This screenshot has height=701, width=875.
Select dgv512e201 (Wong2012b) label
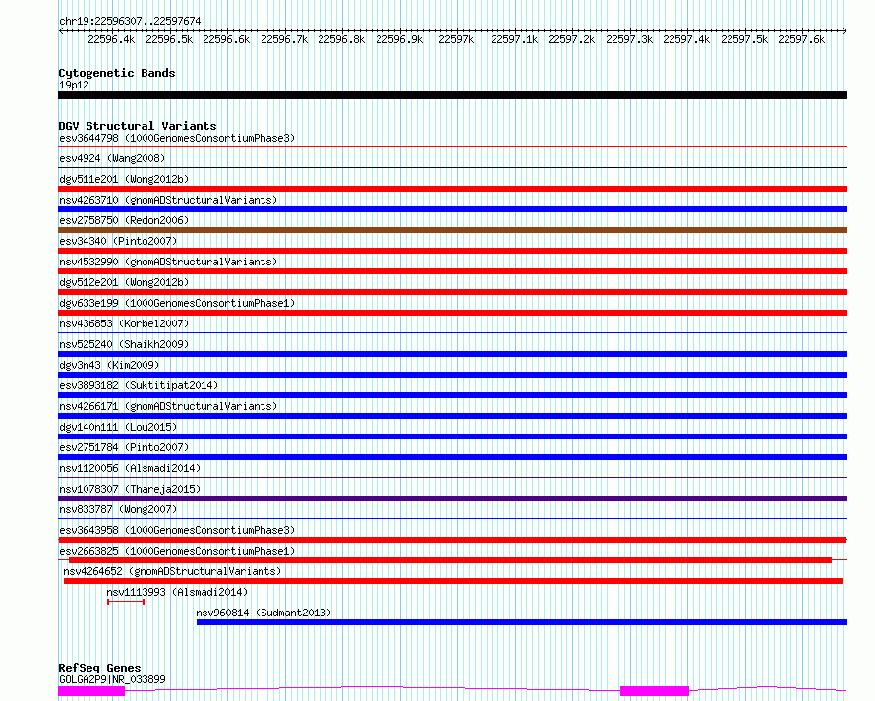click(x=124, y=282)
